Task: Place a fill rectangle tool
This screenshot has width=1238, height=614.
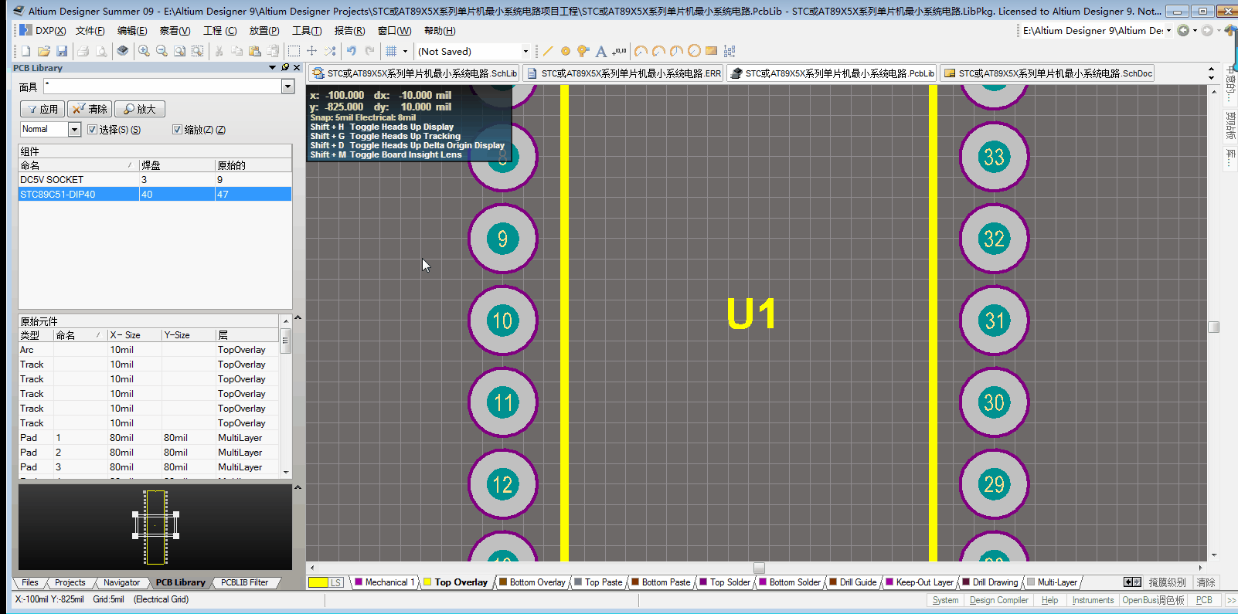Action: (712, 51)
